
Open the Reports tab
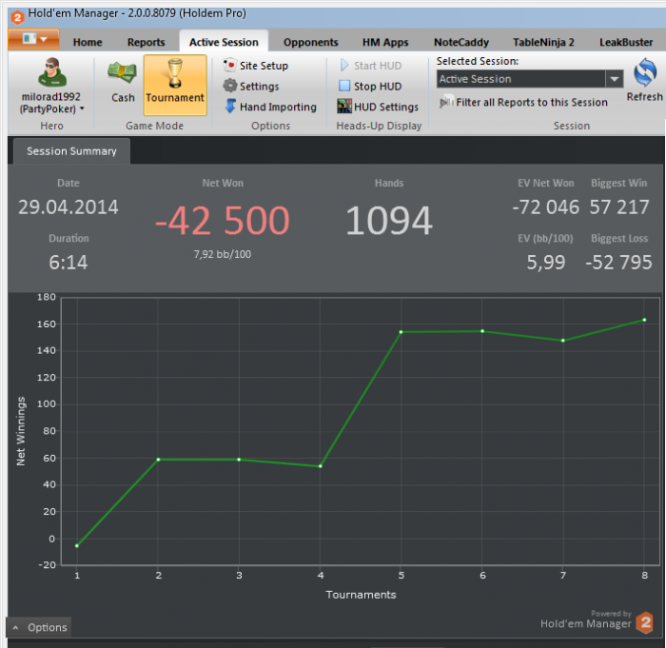coord(146,42)
